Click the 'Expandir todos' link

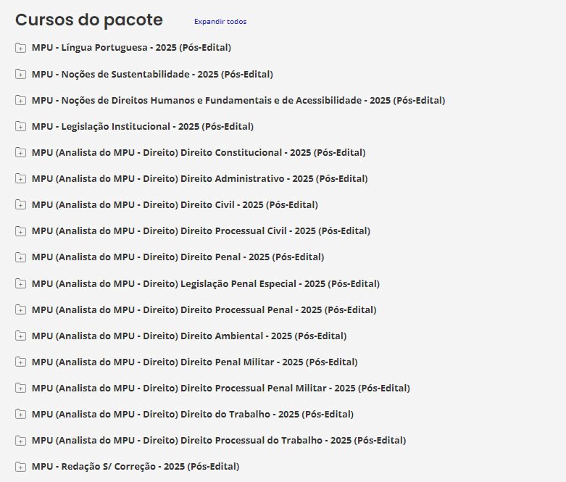[220, 22]
